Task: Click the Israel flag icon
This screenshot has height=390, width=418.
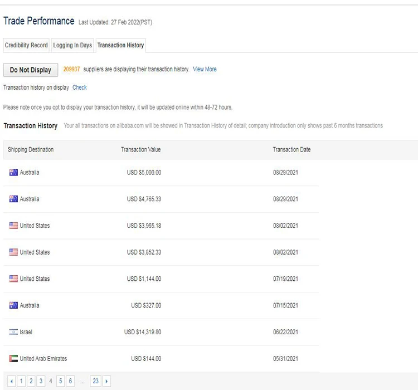Action: pyautogui.click(x=13, y=332)
